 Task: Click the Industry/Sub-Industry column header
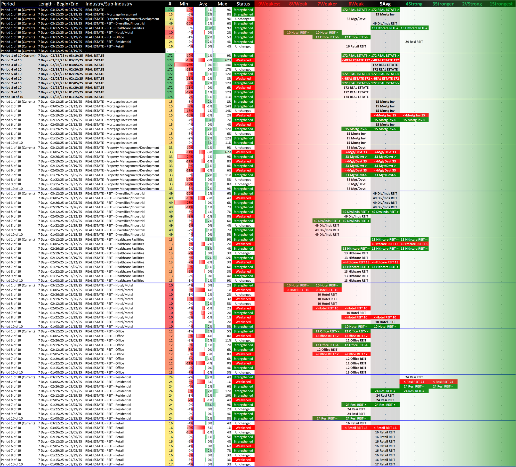pyautogui.click(x=109, y=4)
